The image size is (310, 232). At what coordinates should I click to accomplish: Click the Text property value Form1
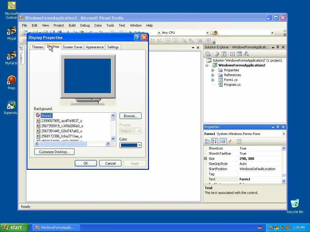click(245, 179)
